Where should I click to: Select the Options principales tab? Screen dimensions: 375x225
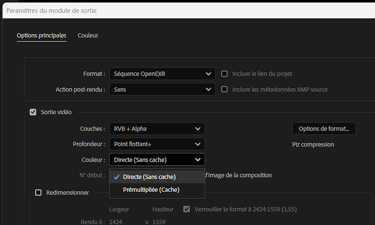tap(41, 36)
